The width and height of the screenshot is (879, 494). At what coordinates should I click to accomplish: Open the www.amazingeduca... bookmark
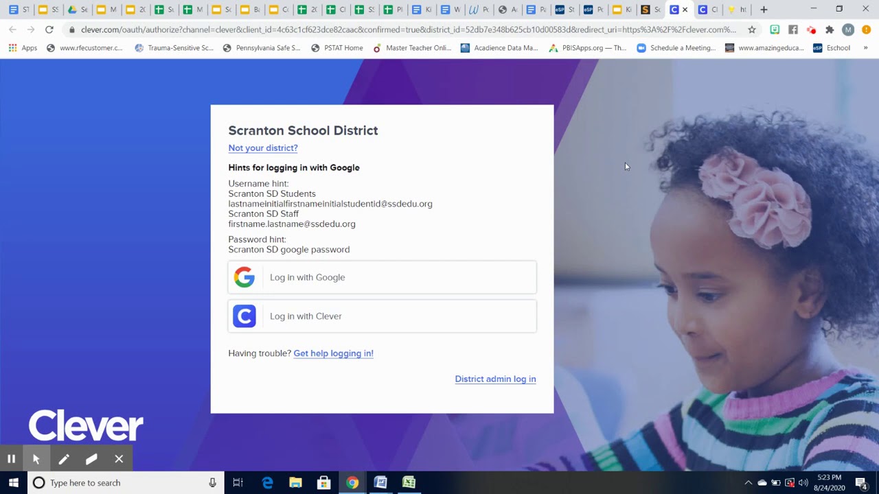pos(764,48)
